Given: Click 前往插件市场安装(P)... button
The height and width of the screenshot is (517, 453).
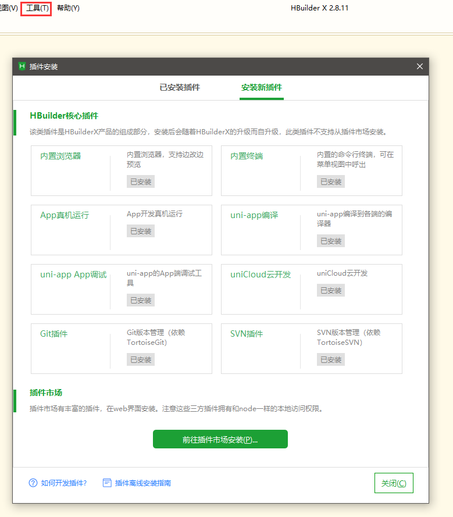Looking at the screenshot, I should pyautogui.click(x=220, y=439).
